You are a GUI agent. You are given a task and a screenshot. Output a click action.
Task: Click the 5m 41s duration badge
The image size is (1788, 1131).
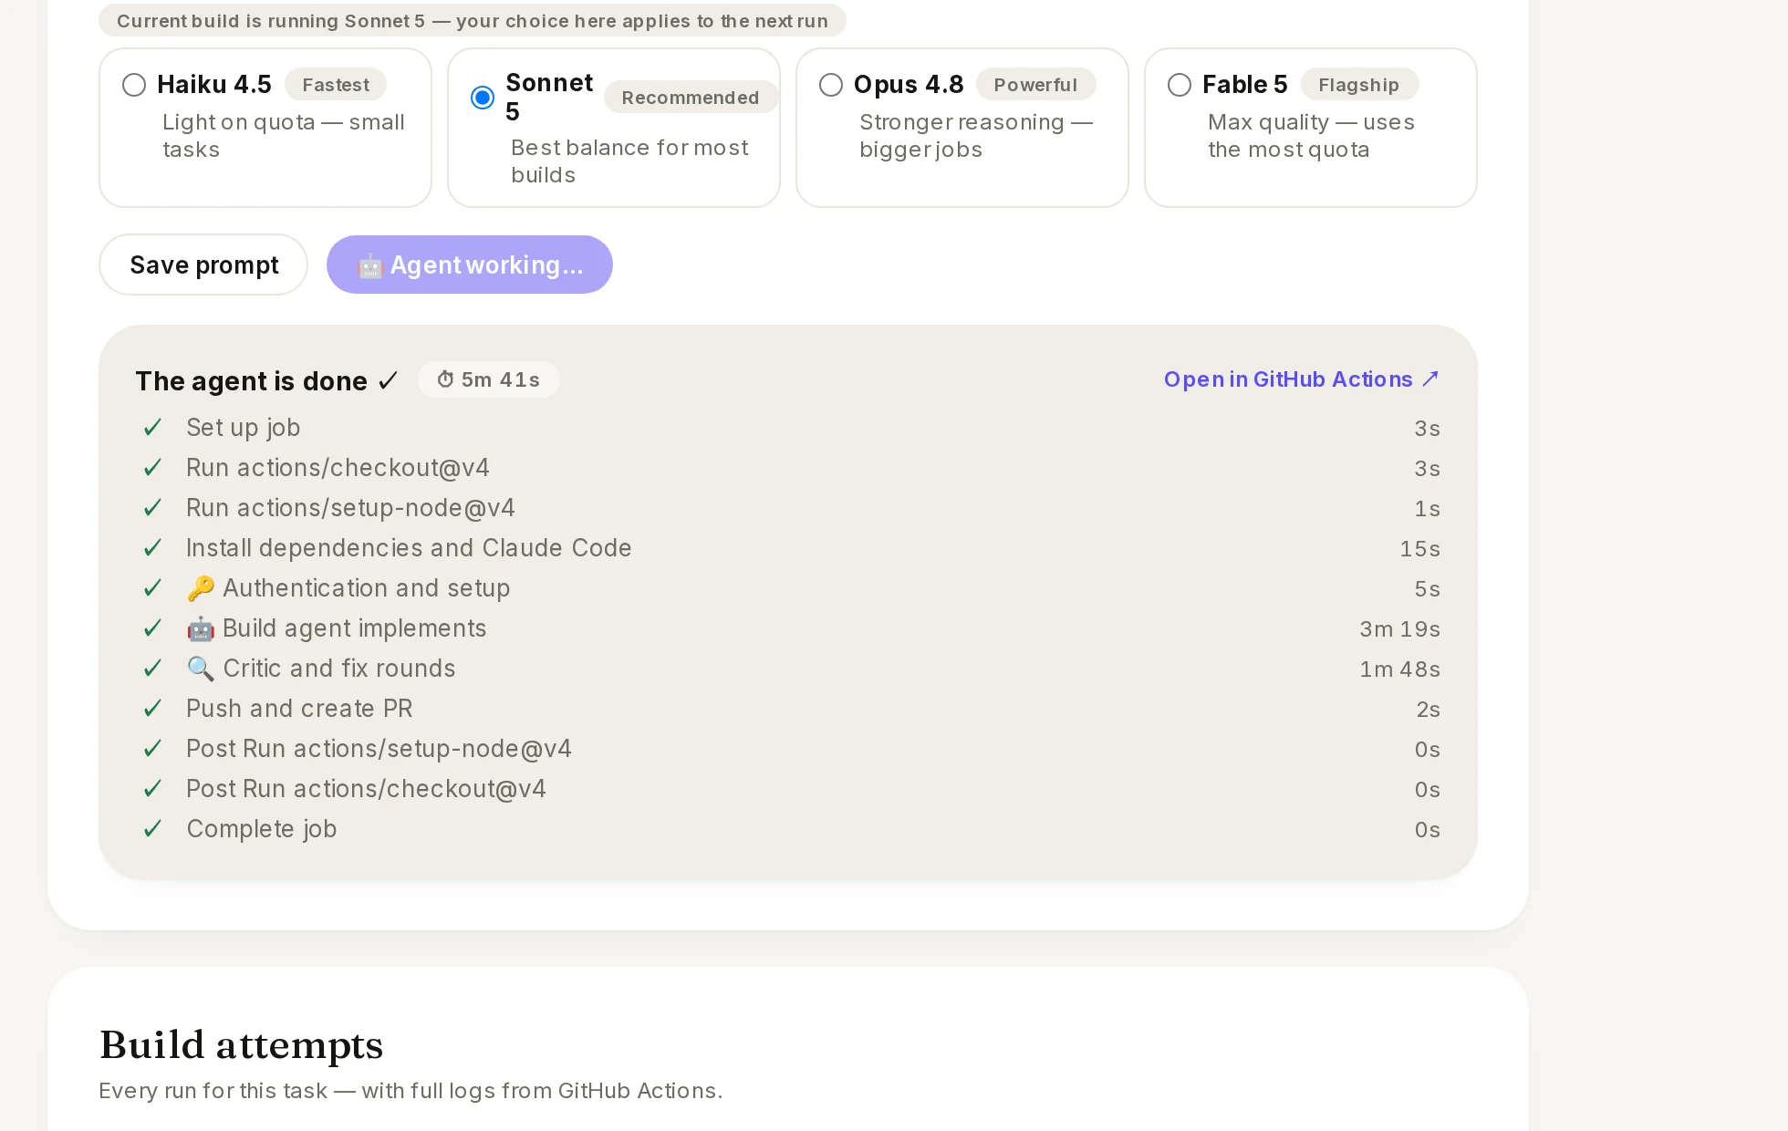pos(488,379)
